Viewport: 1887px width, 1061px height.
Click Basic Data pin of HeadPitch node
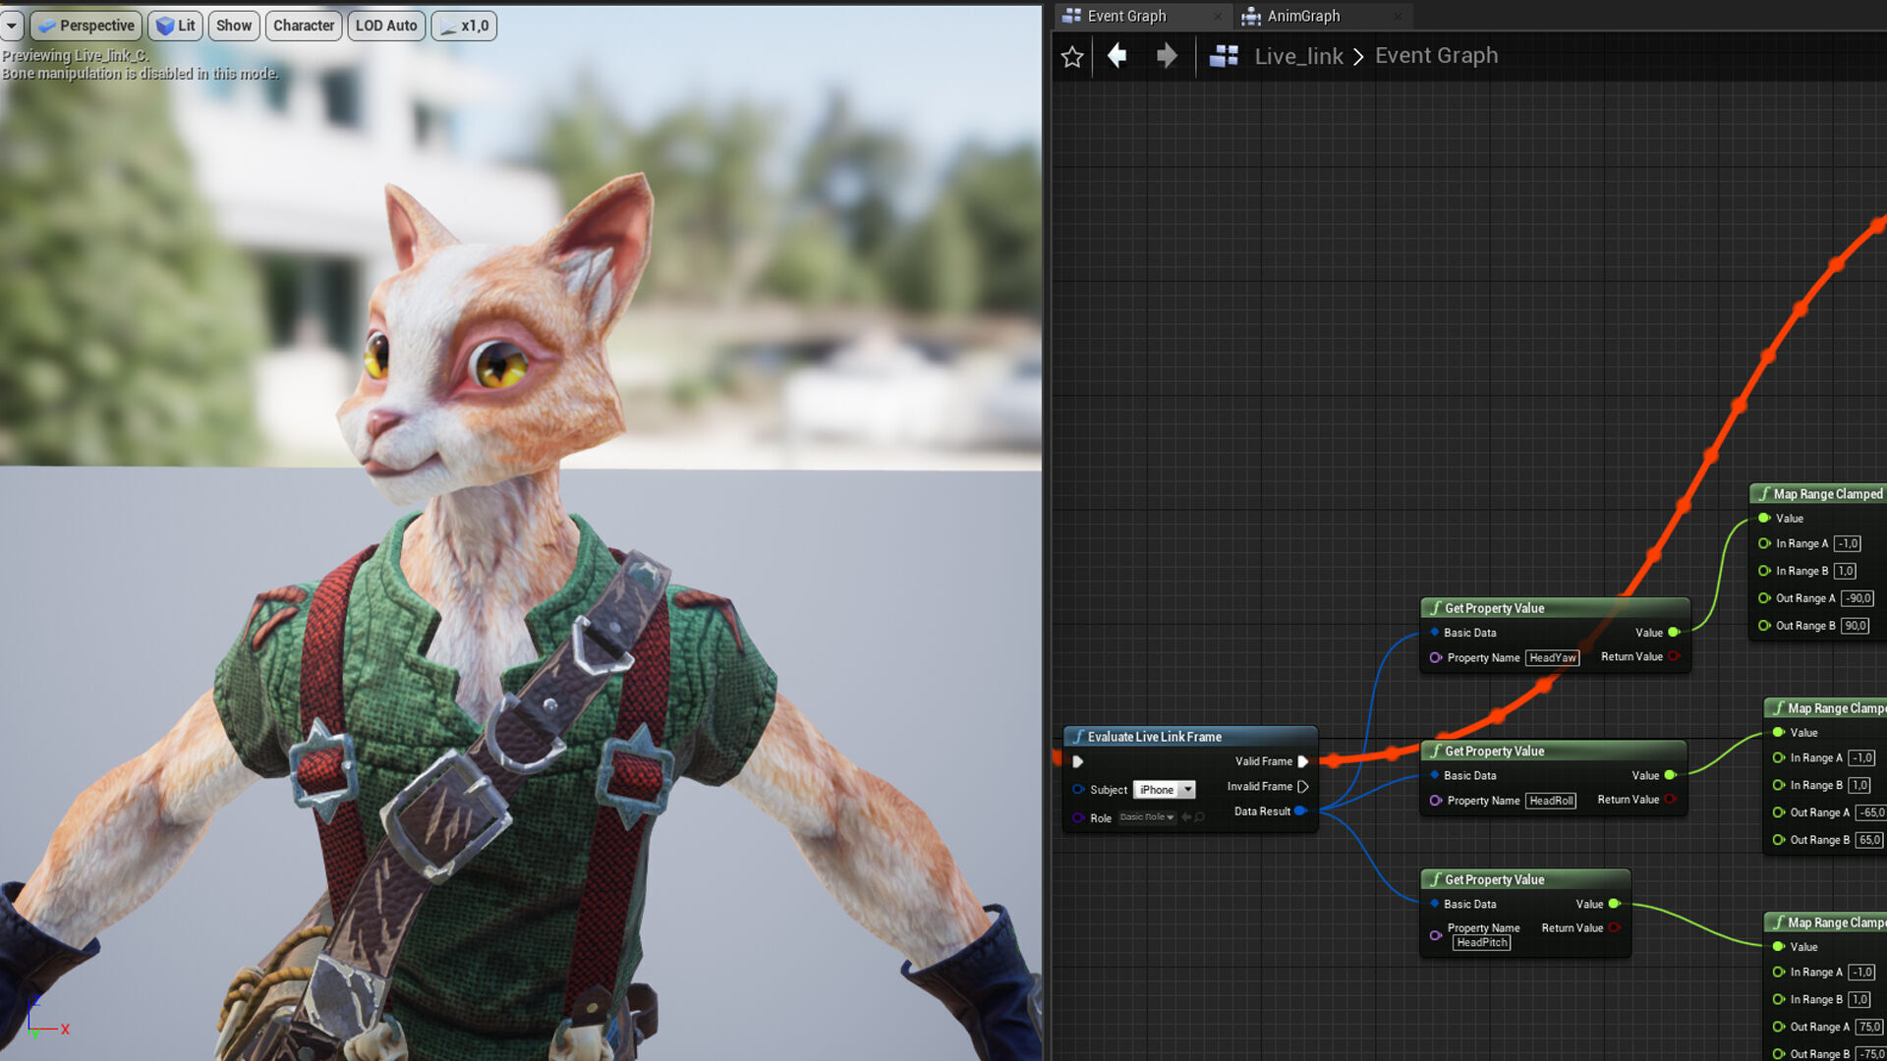tap(1435, 904)
